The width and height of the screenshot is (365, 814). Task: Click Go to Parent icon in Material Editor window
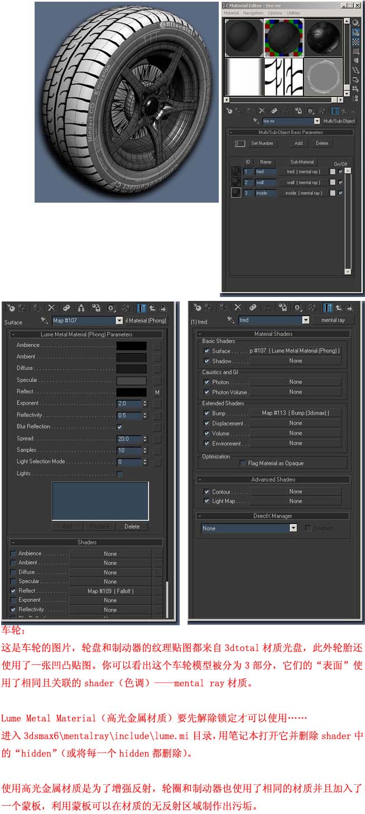(x=343, y=111)
